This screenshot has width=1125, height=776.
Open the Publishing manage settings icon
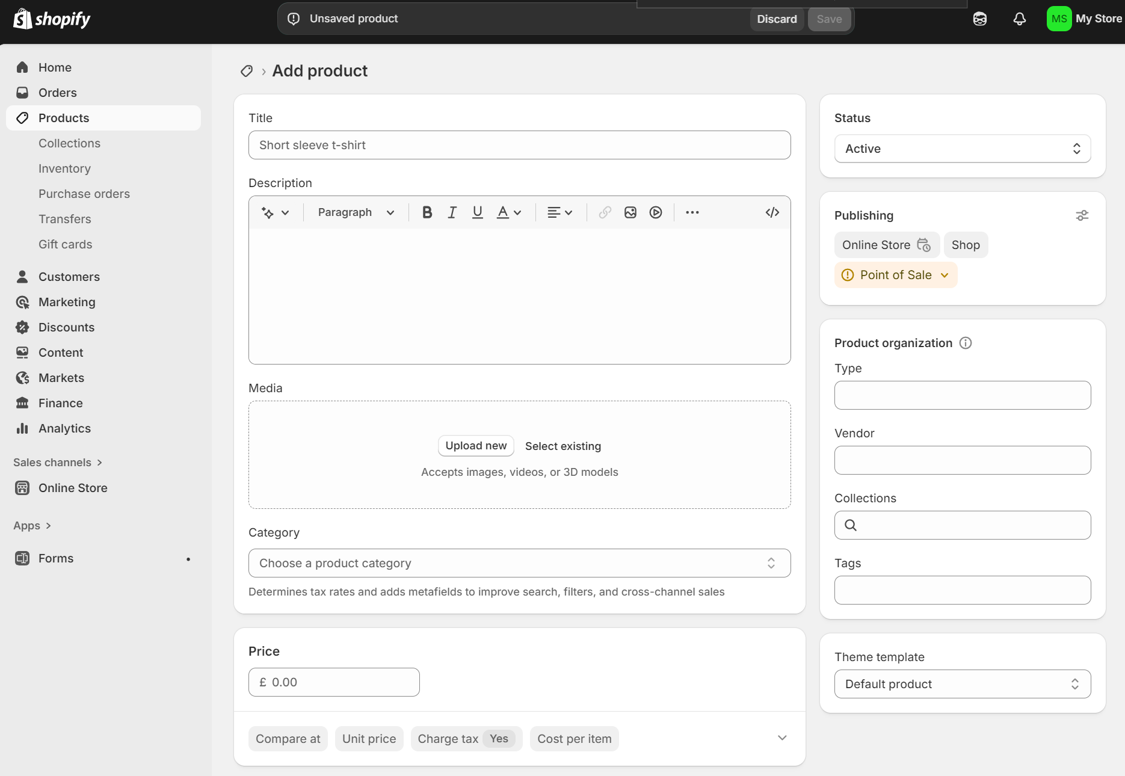coord(1082,215)
